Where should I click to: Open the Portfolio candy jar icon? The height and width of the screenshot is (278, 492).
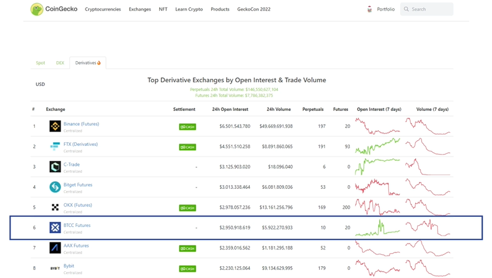pos(370,9)
